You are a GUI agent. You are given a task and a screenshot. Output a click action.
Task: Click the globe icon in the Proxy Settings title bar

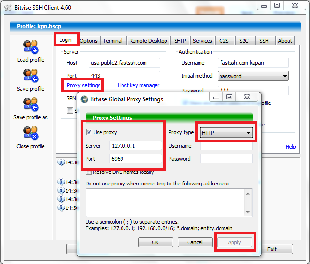(x=84, y=99)
